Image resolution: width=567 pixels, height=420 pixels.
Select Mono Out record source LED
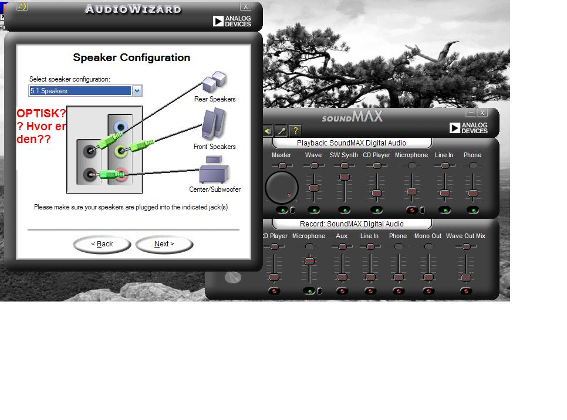pos(428,291)
